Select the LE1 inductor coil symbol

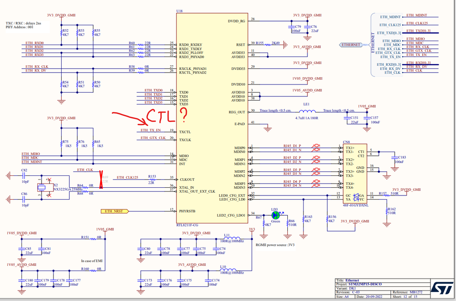pyautogui.click(x=307, y=111)
